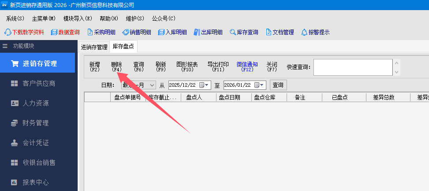Click the 下载教学资料 headset icon
The width and height of the screenshot is (429, 191).
pyautogui.click(x=8, y=32)
